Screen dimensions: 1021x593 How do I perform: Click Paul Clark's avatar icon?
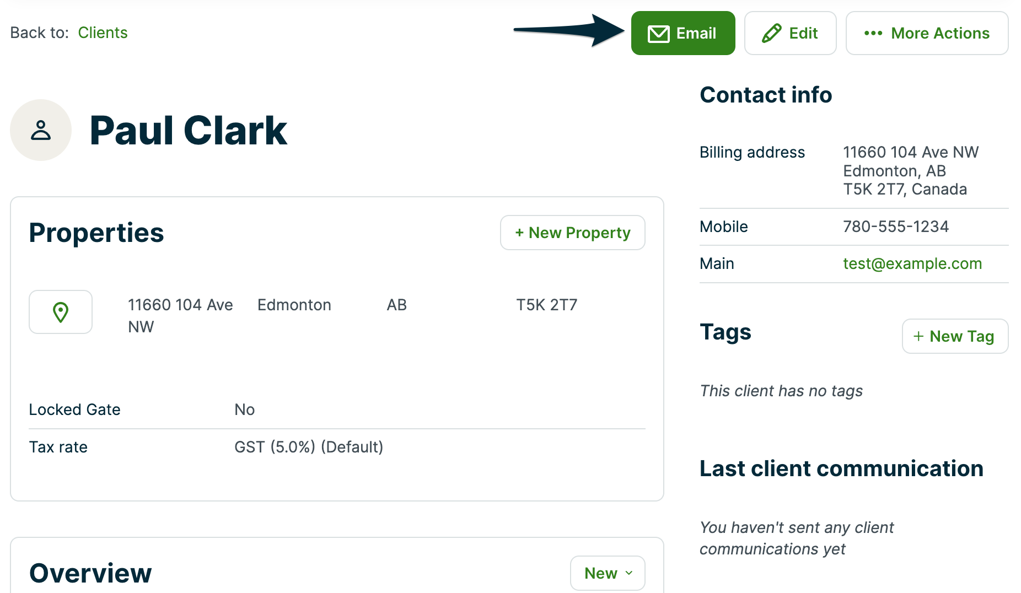[41, 130]
